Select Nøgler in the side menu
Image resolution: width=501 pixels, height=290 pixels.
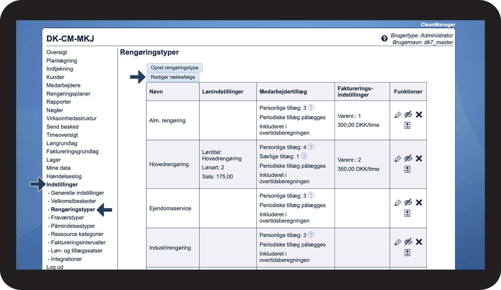click(55, 110)
